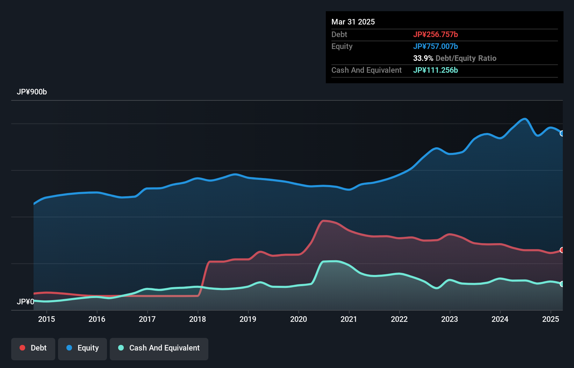Click the blue dot beside Equity legend
The width and height of the screenshot is (574, 368).
tap(69, 348)
